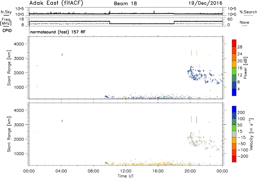
Task: Click 'Slant Range [km]' label of Velocity panel
Action: [9, 134]
